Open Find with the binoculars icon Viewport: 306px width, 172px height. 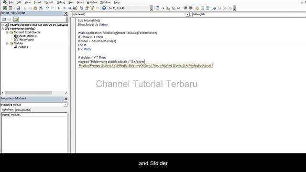pos(41,8)
